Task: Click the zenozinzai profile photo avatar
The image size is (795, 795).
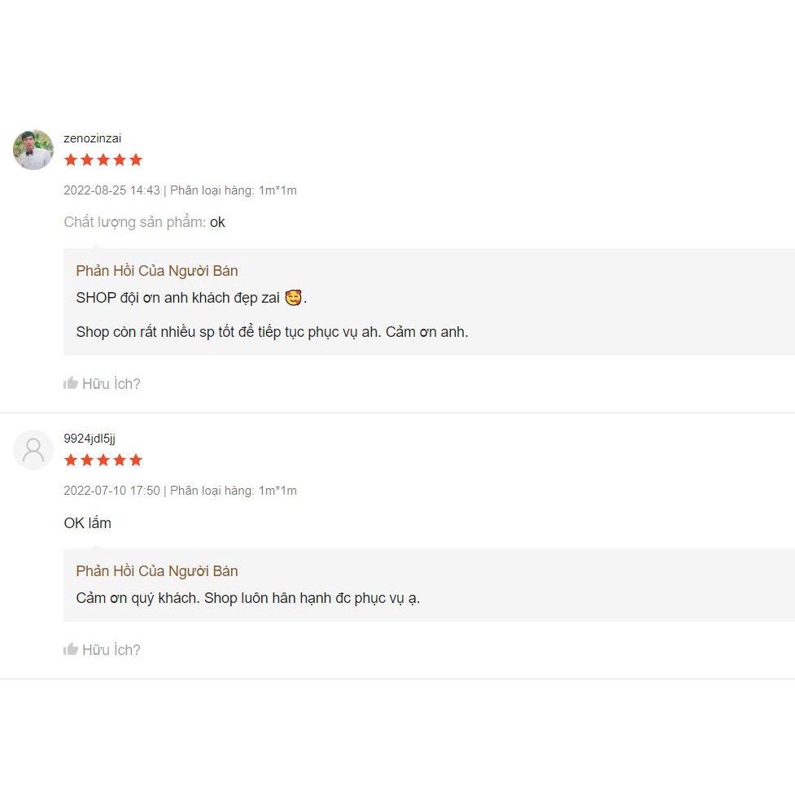Action: (33, 150)
